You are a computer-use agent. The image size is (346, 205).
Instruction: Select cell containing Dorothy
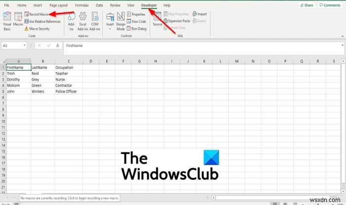click(x=19, y=80)
